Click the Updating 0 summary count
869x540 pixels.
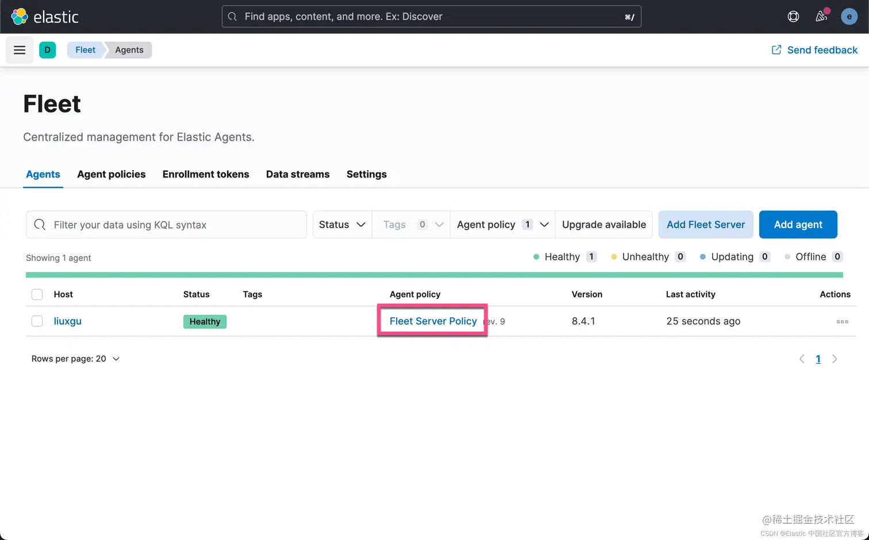735,257
